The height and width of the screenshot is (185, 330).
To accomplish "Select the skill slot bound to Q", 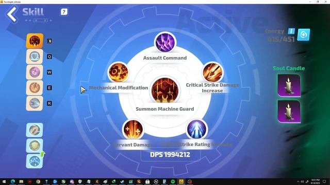I will (35, 57).
